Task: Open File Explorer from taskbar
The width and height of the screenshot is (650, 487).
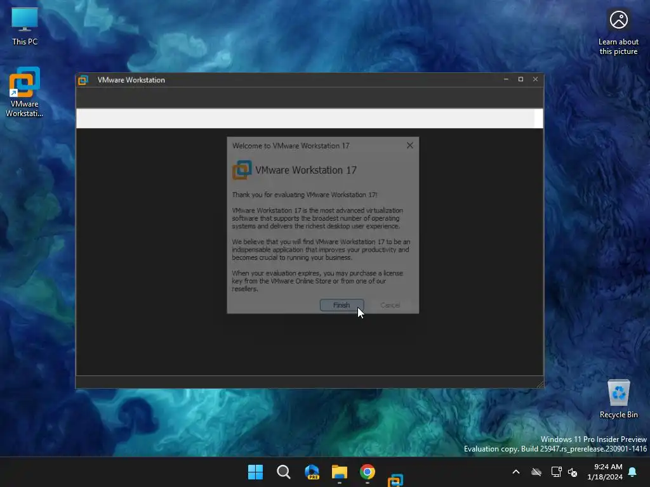Action: pos(340,472)
